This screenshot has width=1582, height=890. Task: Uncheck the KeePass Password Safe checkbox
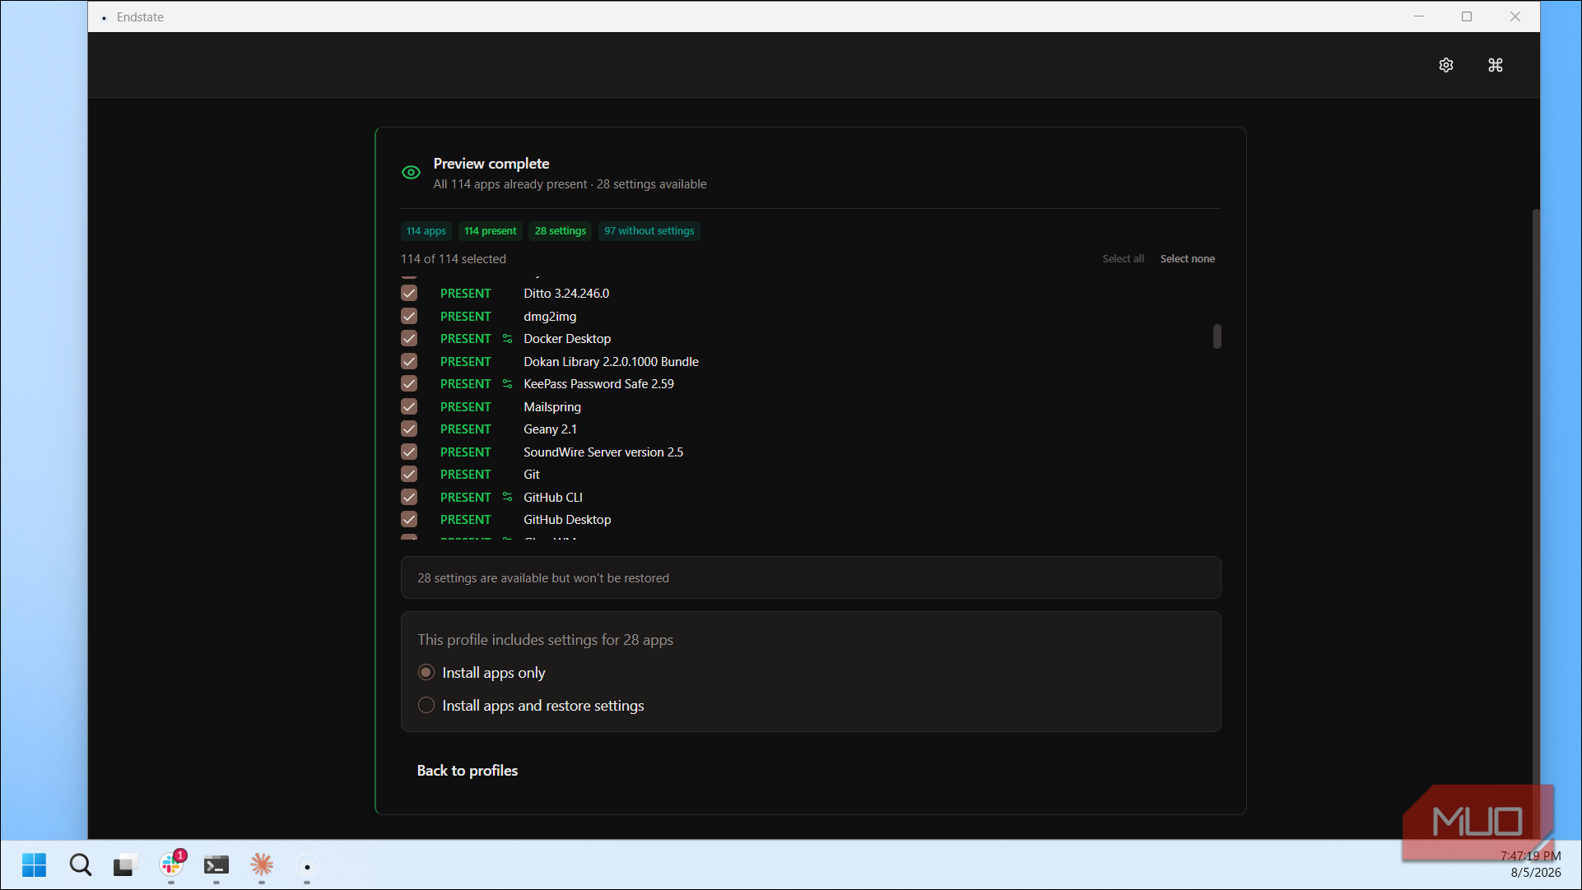tap(409, 384)
